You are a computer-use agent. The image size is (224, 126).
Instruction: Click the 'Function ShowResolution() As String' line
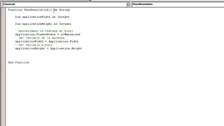click(39, 10)
